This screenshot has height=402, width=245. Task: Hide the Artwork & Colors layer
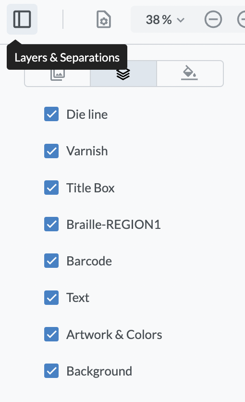pyautogui.click(x=51, y=334)
